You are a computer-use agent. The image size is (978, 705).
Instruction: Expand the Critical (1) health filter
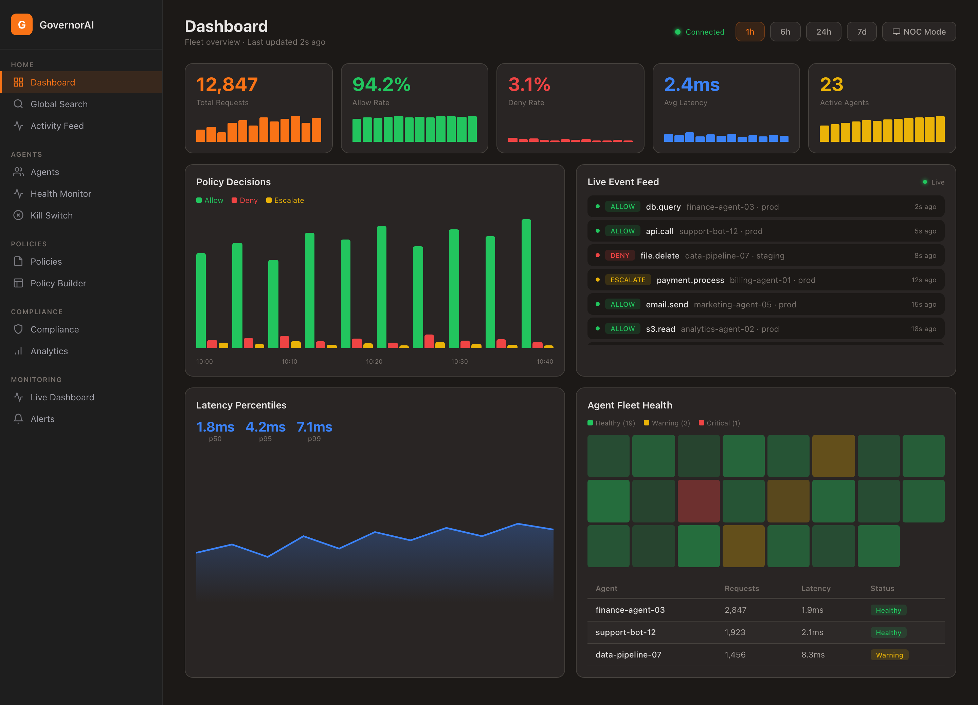click(719, 423)
